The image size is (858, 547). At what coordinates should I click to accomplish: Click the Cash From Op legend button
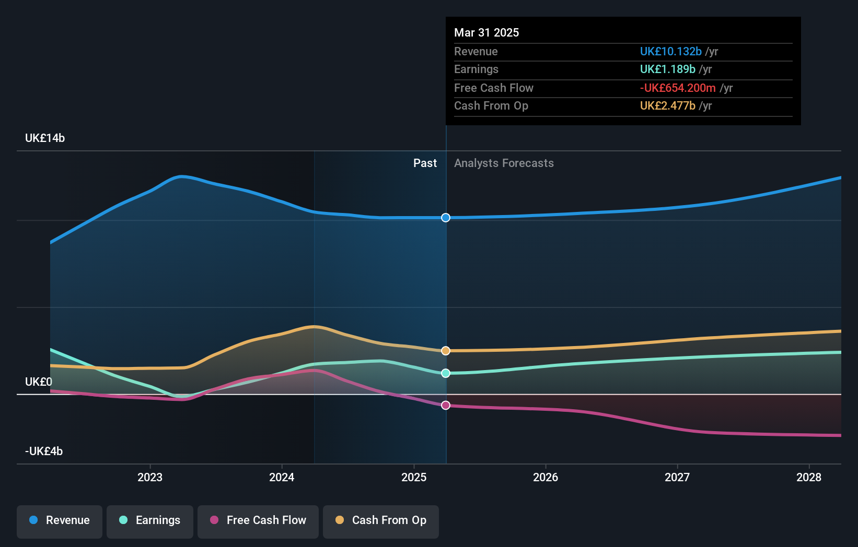(x=381, y=520)
